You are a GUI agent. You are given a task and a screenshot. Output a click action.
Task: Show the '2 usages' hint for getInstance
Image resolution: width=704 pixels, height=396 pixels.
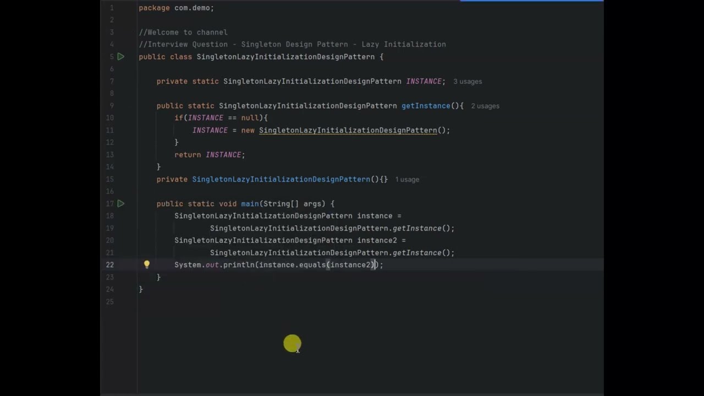[485, 106]
